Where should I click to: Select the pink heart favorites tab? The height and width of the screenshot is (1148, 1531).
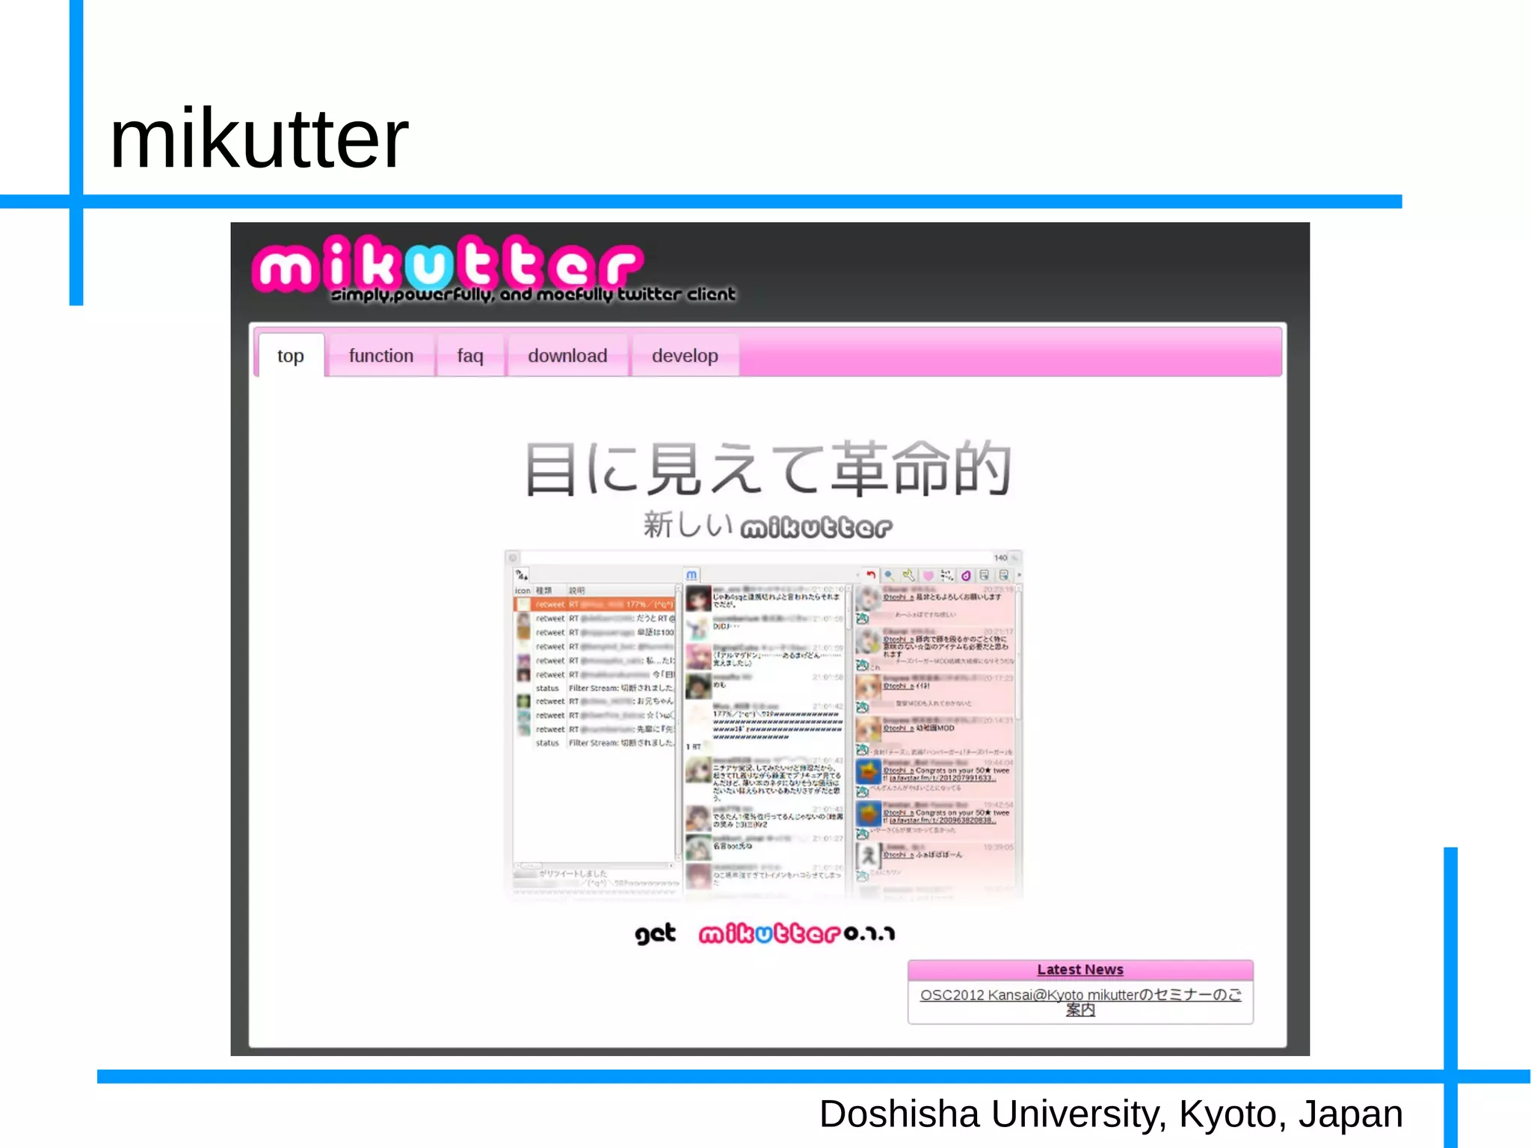coord(928,575)
